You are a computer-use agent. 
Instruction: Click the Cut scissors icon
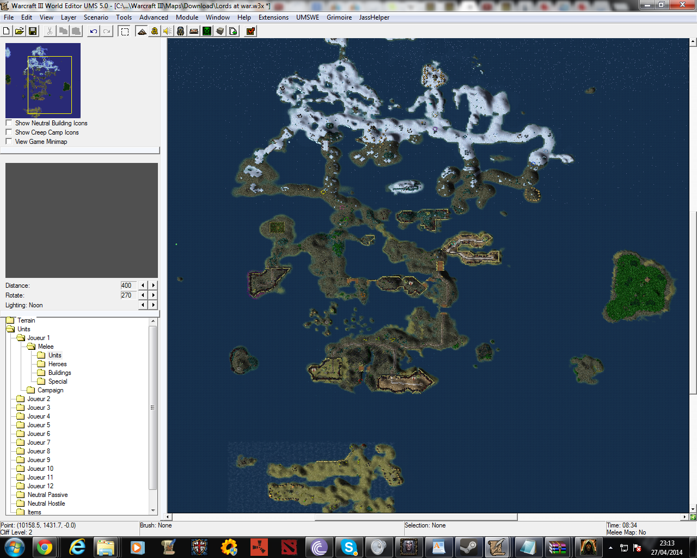[x=50, y=31]
